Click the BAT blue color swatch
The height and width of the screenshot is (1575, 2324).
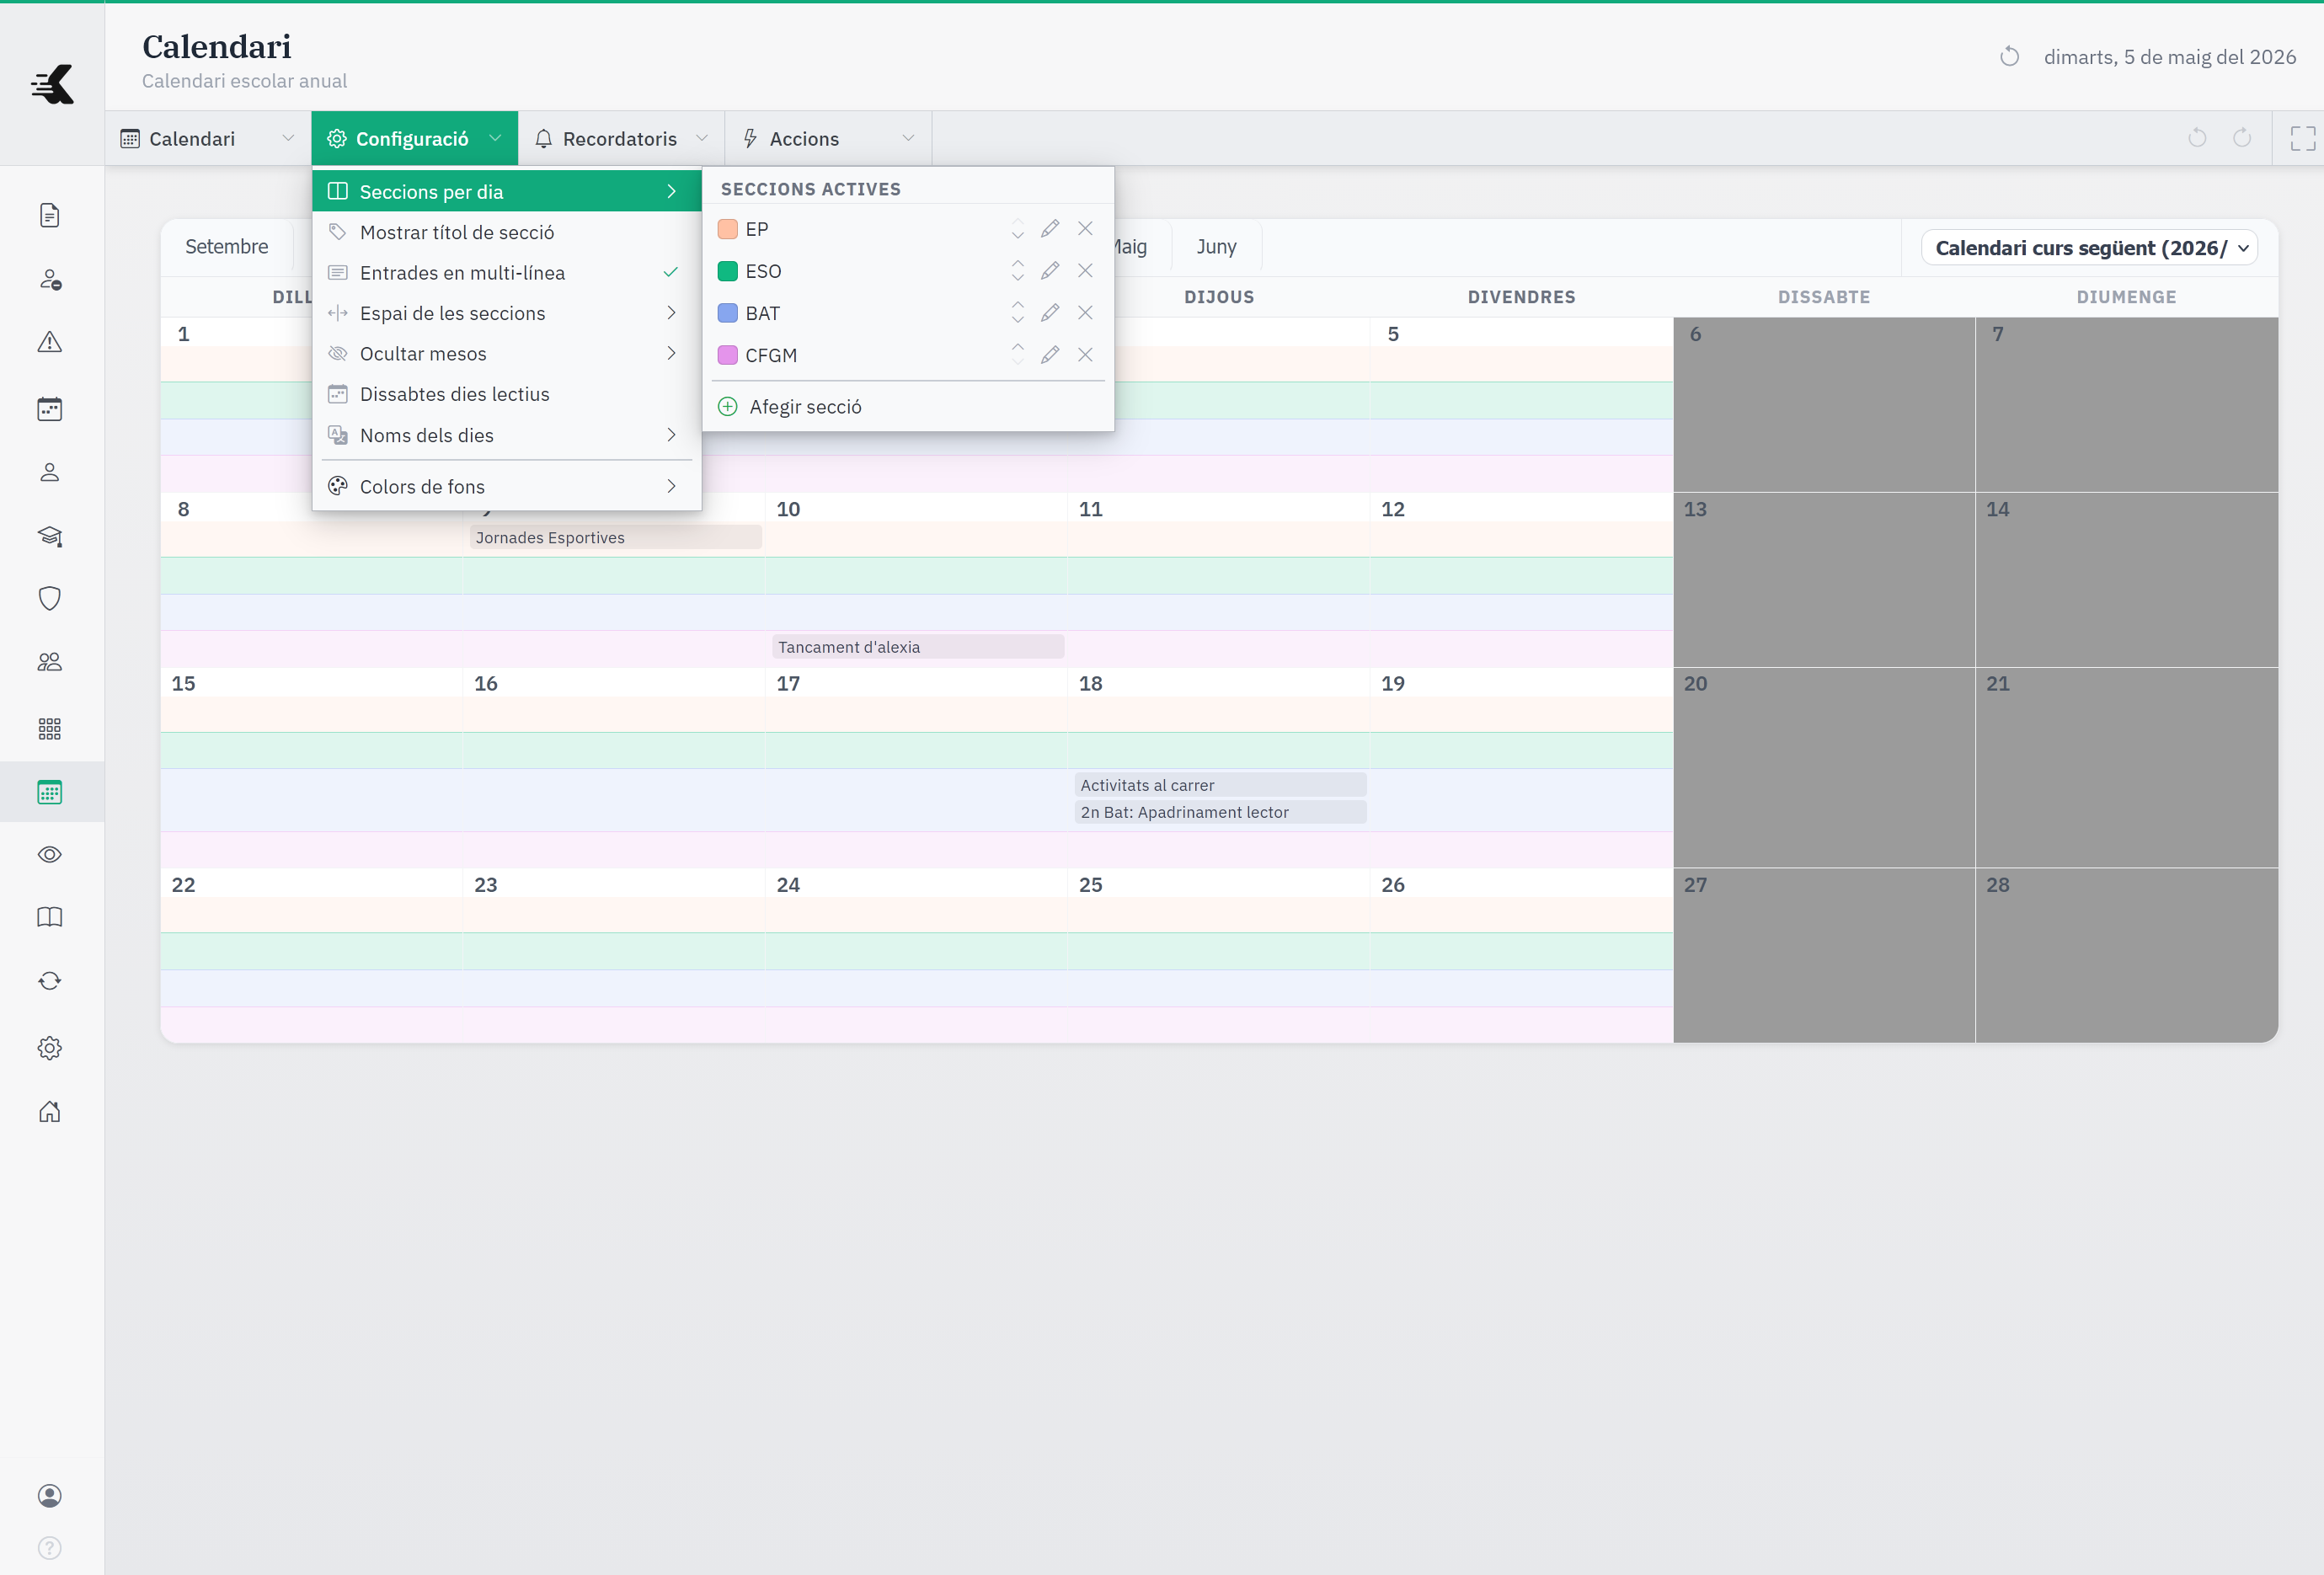(728, 313)
